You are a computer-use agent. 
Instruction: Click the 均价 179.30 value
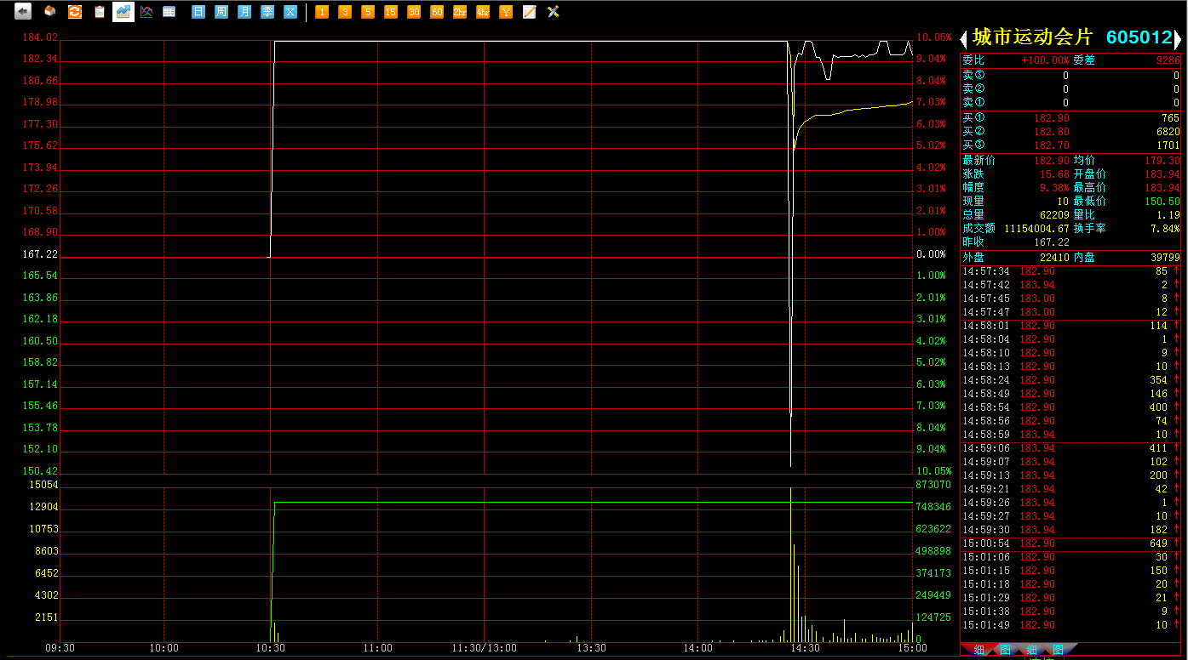click(x=1162, y=160)
